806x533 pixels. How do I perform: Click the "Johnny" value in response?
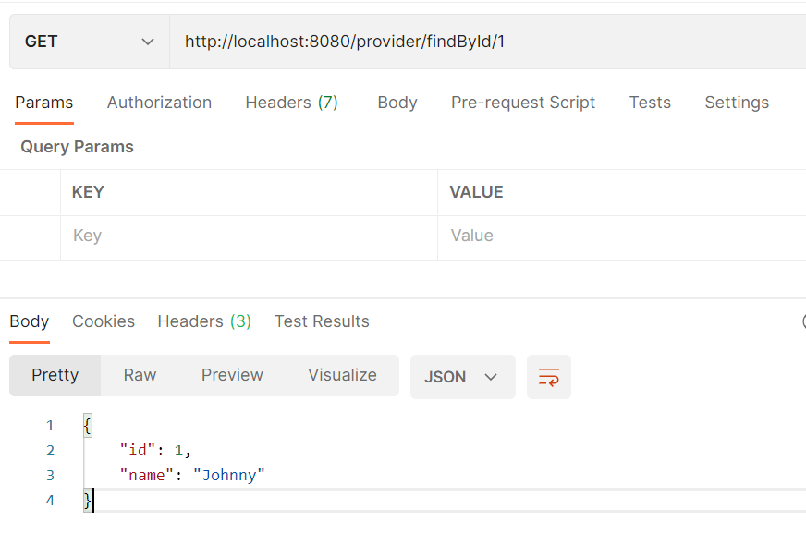pos(228,475)
